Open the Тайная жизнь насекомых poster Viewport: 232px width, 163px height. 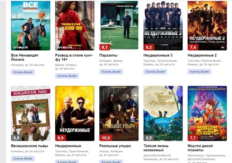(163, 113)
